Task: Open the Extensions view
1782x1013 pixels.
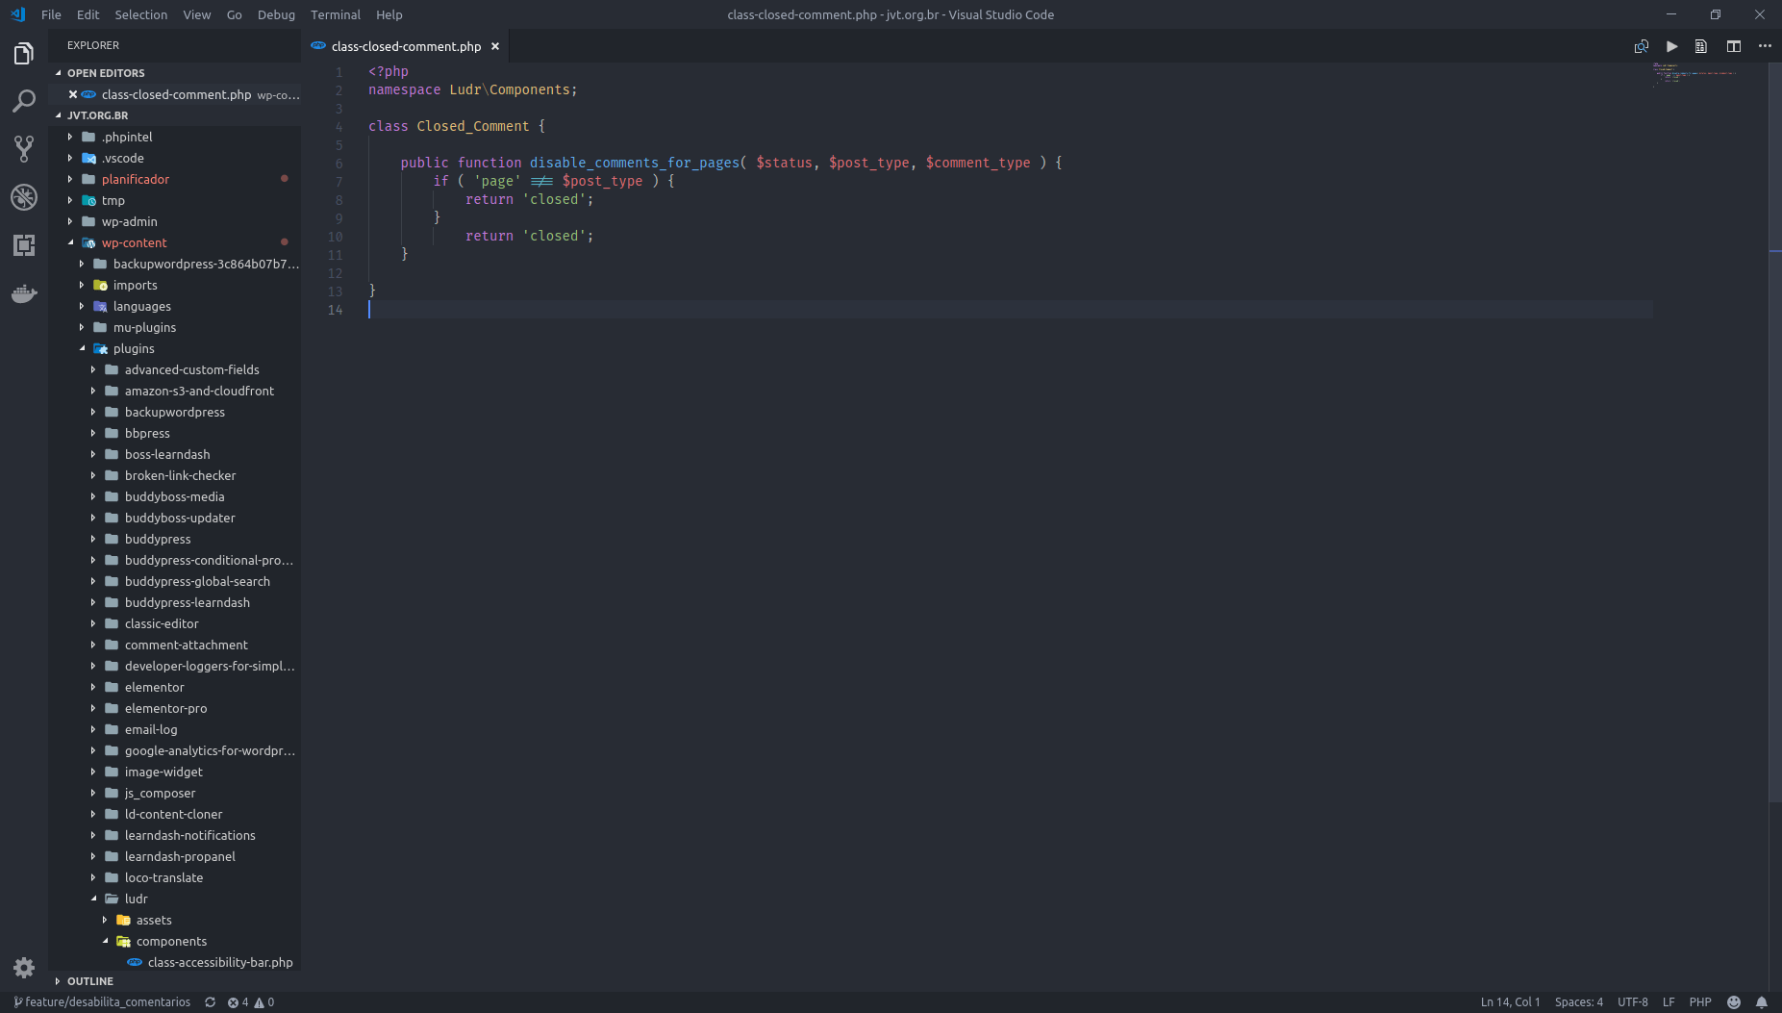Action: 23,245
